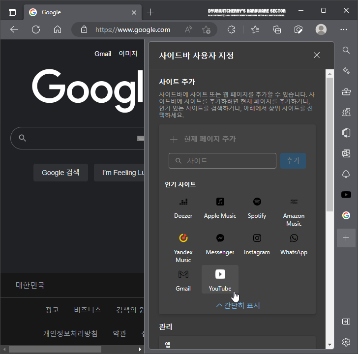This screenshot has height=354, width=358.
Task: Add Instagram from popular sites
Action: point(257,245)
